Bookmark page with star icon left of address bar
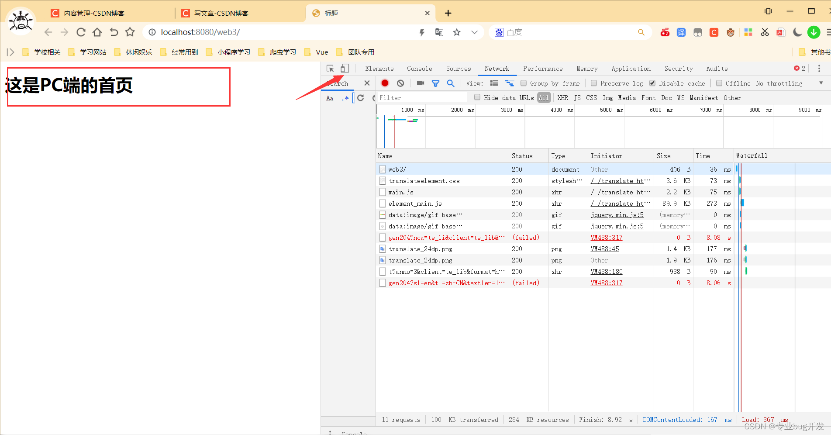Image resolution: width=831 pixels, height=435 pixels. 130,32
